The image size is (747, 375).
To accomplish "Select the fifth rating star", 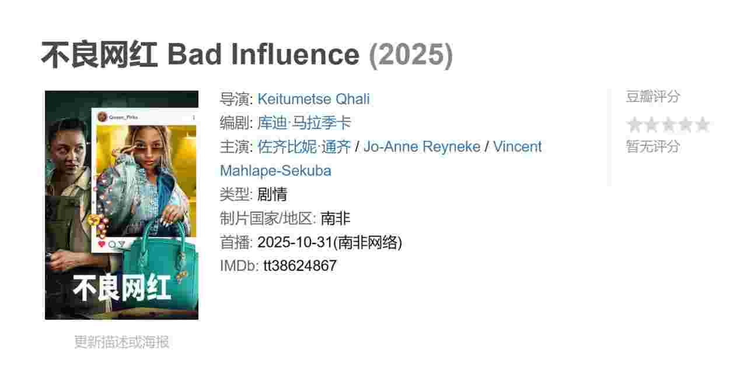I will pos(703,125).
